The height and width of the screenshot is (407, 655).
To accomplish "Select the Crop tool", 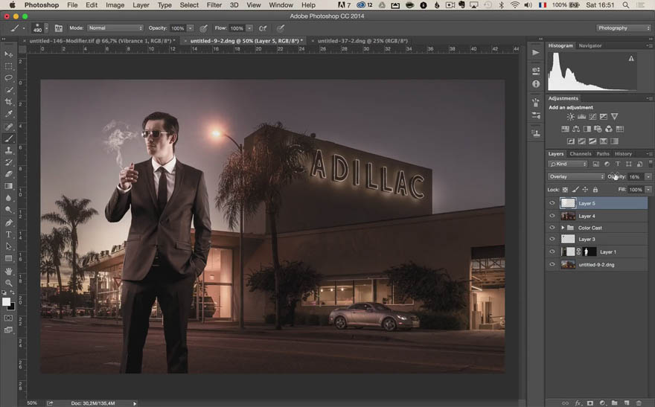I will [x=8, y=101].
